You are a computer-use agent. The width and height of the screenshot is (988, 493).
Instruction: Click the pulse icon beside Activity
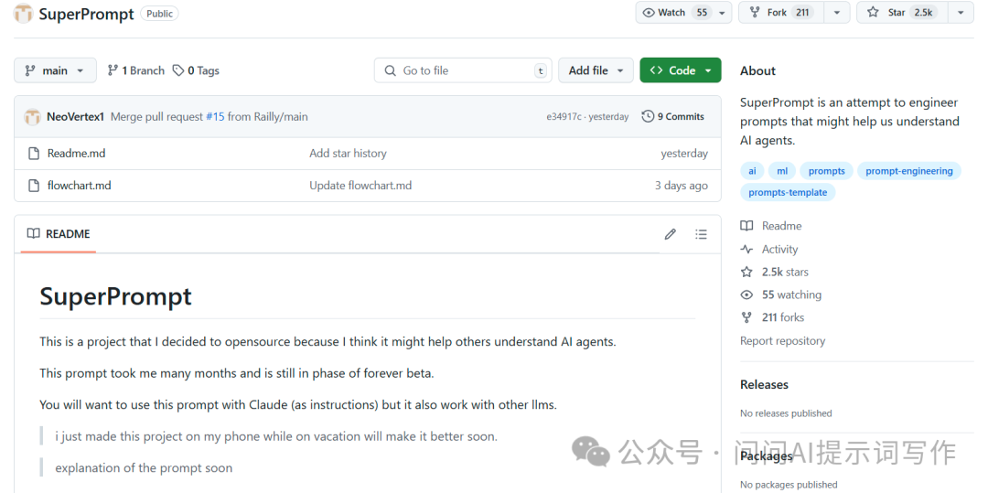[746, 250]
